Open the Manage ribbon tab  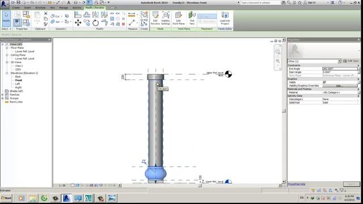click(x=64, y=7)
